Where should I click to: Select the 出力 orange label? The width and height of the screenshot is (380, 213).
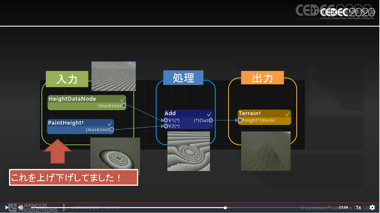[x=263, y=78]
